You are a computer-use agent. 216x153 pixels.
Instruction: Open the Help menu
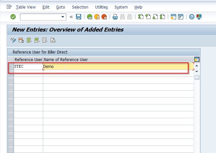(x=138, y=7)
